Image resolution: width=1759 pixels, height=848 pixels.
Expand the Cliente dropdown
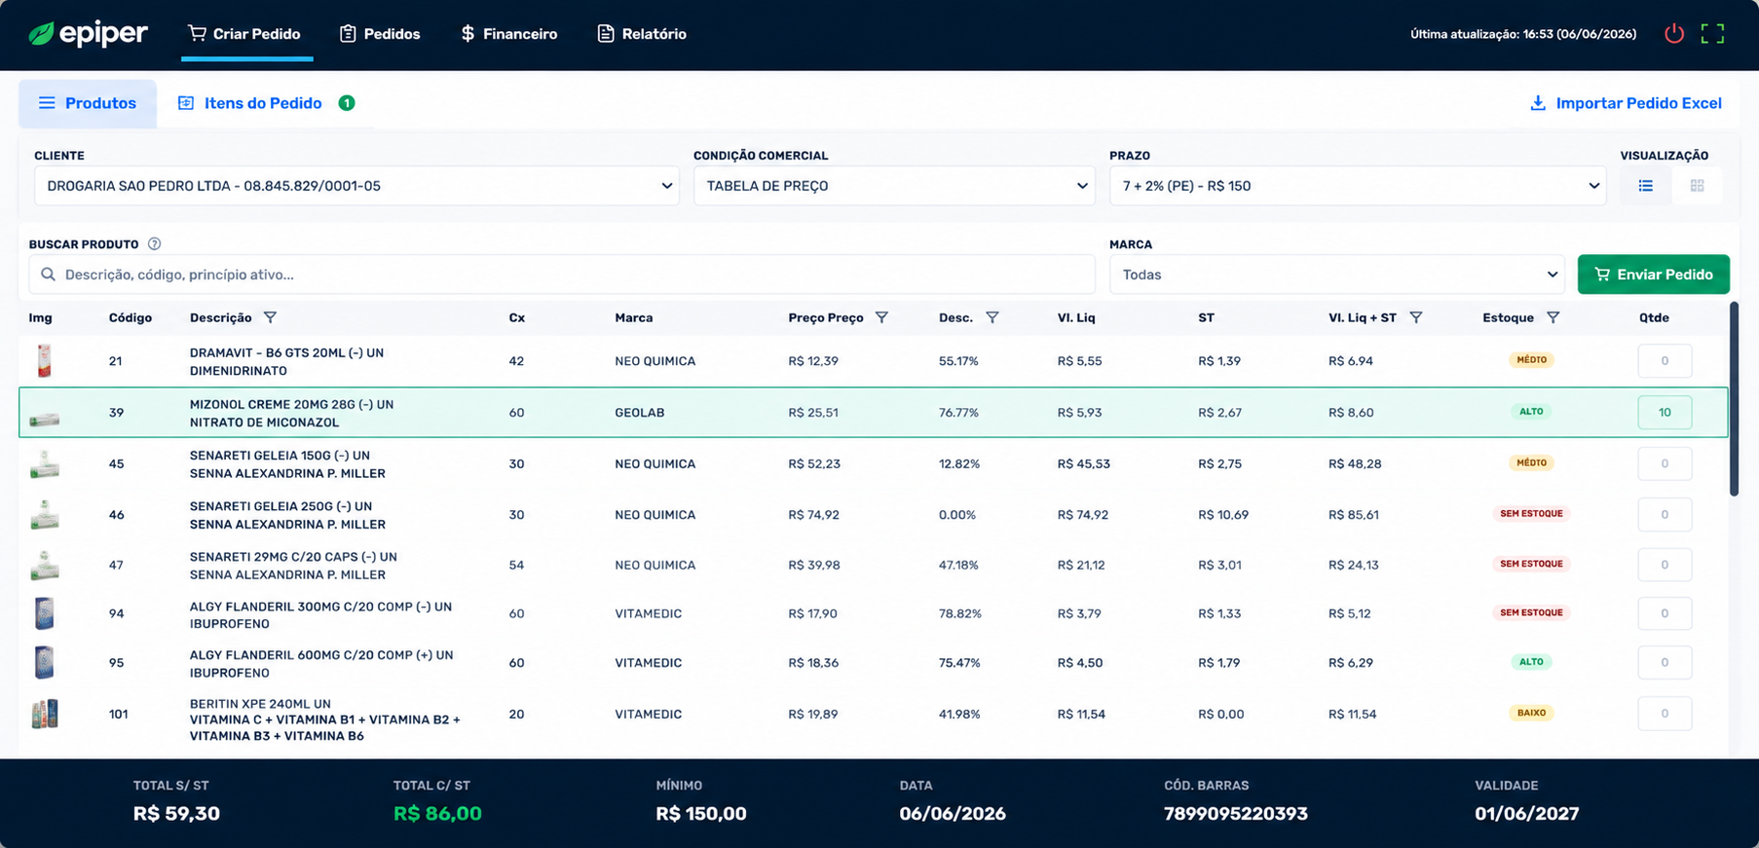(356, 186)
